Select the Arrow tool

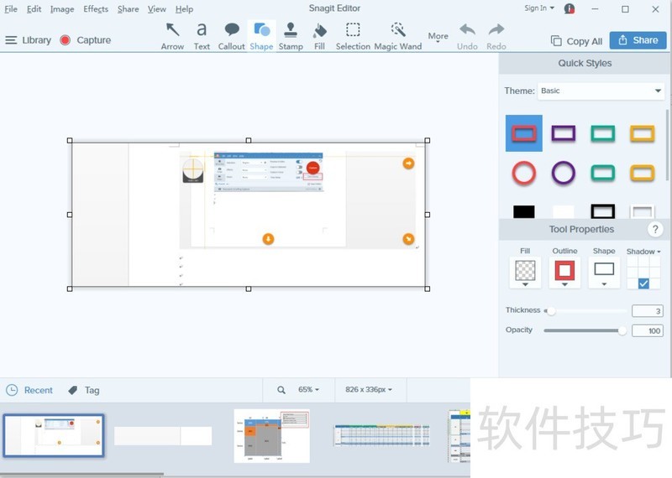pos(172,35)
